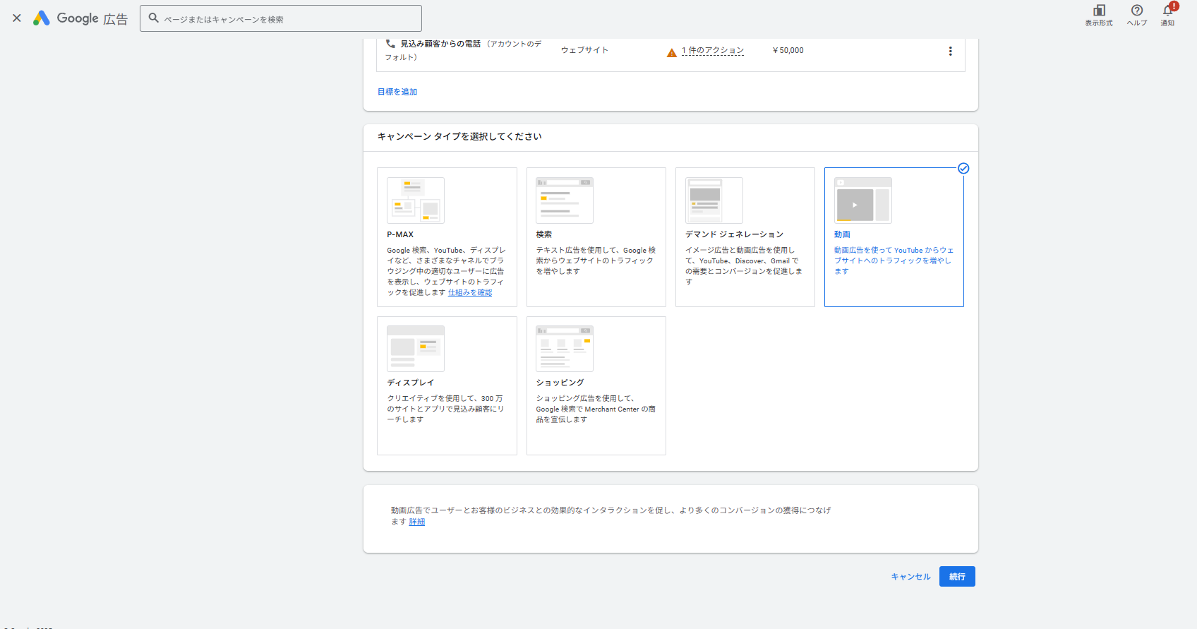Select the ディスプレイ campaign type card

click(x=447, y=385)
